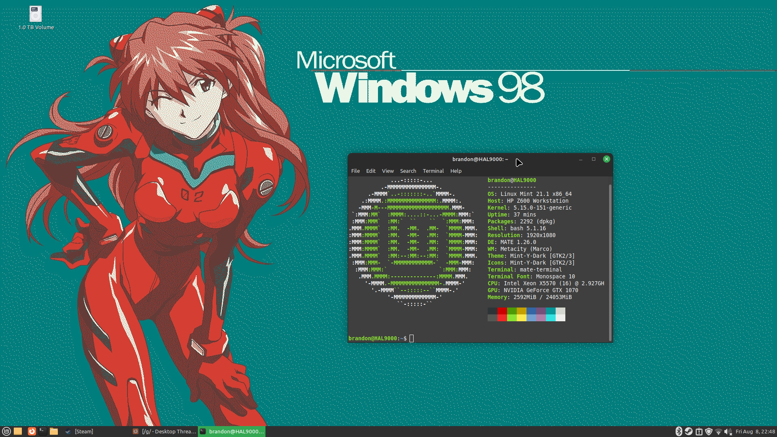Click the 'Kernel: 5.15.0-151-generic' line
Viewport: 777px width, 437px height.
529,208
